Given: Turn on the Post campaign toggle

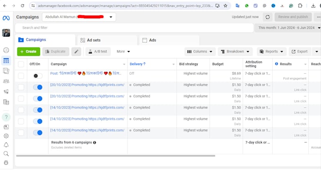Looking at the screenshot, I should click(38, 76).
